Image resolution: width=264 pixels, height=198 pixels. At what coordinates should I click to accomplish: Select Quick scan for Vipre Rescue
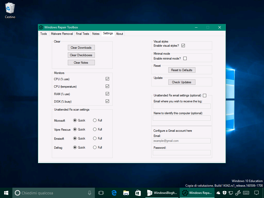[79, 129]
